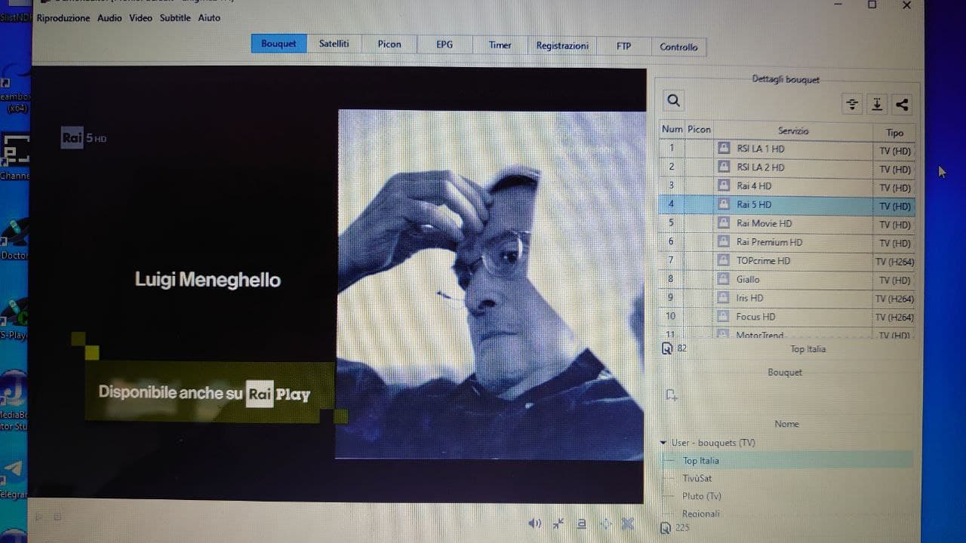This screenshot has width=966, height=543.
Task: Select the 'RSI LA 1 HD' service row
Action: tap(787, 149)
